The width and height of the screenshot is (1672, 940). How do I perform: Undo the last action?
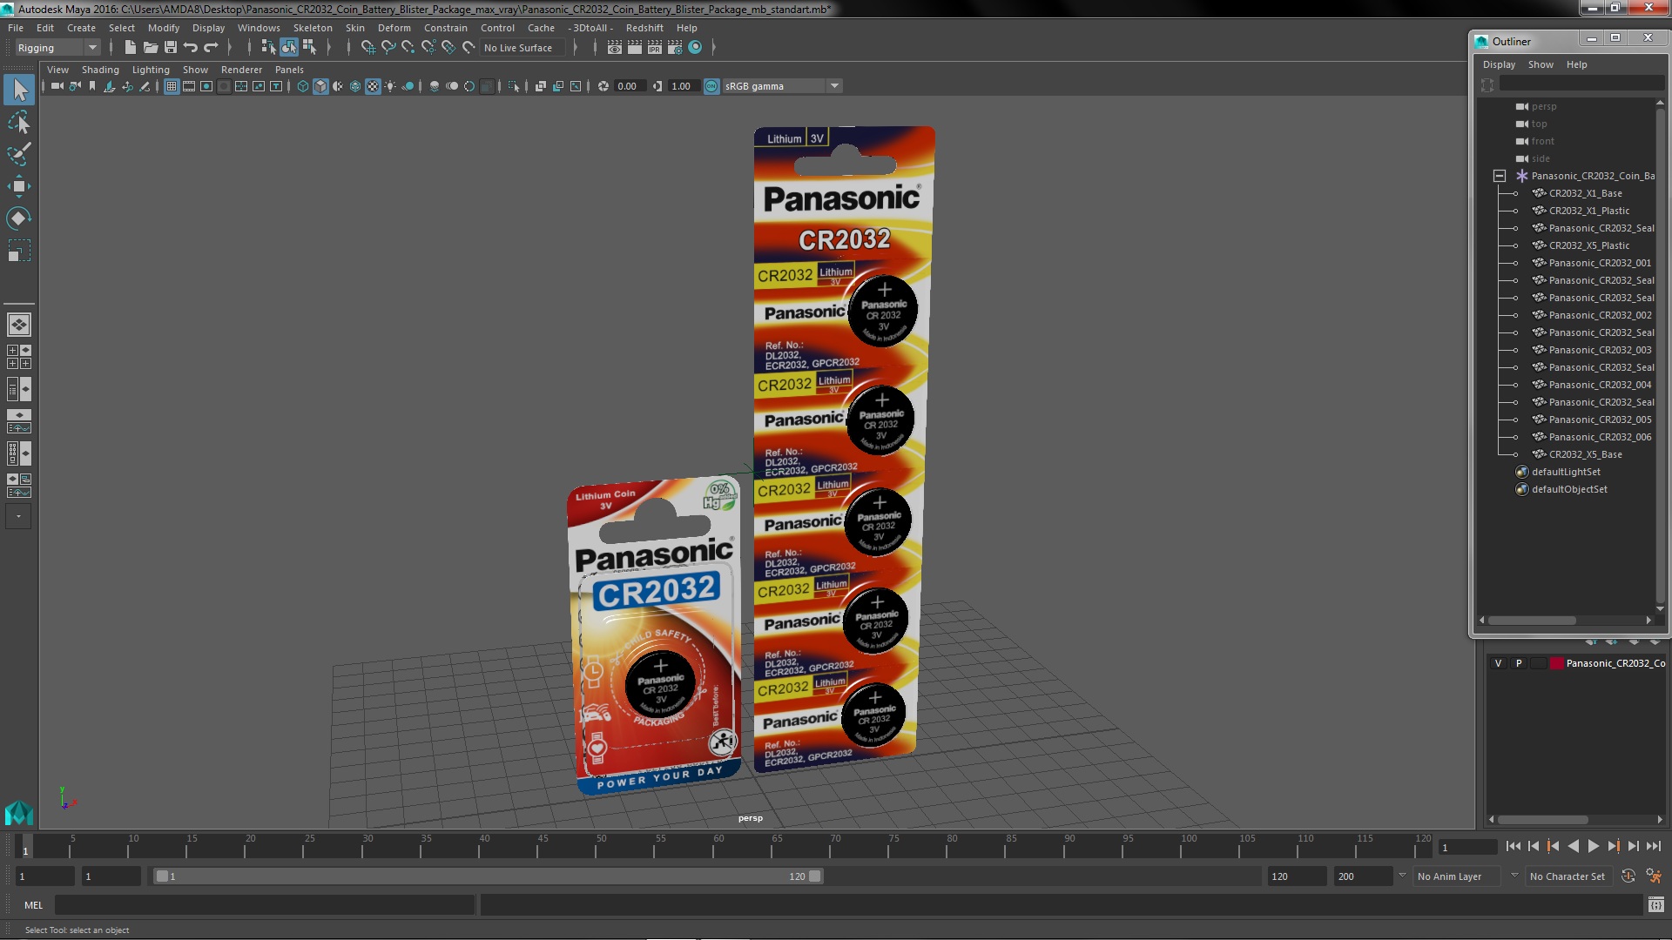[191, 48]
